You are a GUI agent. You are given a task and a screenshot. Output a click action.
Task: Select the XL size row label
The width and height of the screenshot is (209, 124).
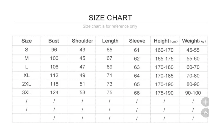click(x=27, y=75)
